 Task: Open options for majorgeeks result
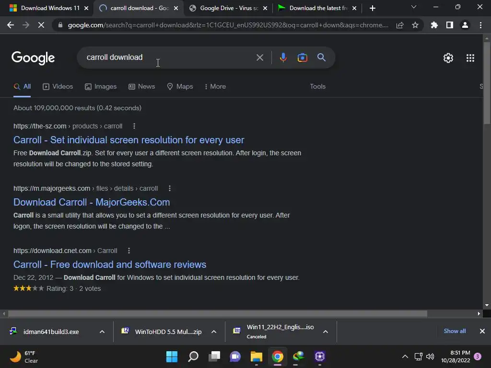coord(169,188)
